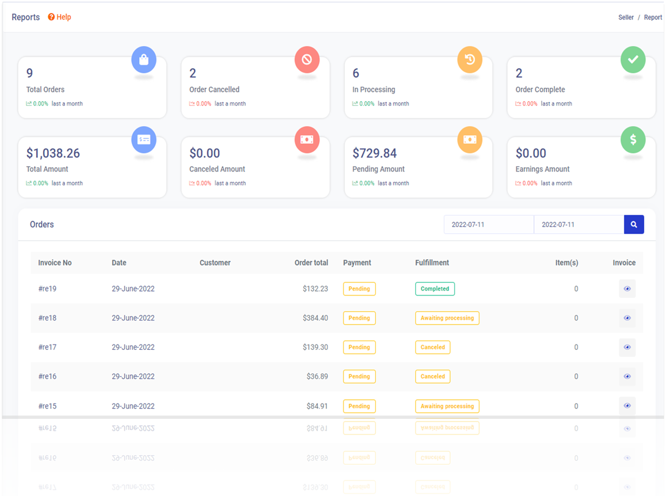
Task: Open the start date picker field
Action: click(x=488, y=225)
